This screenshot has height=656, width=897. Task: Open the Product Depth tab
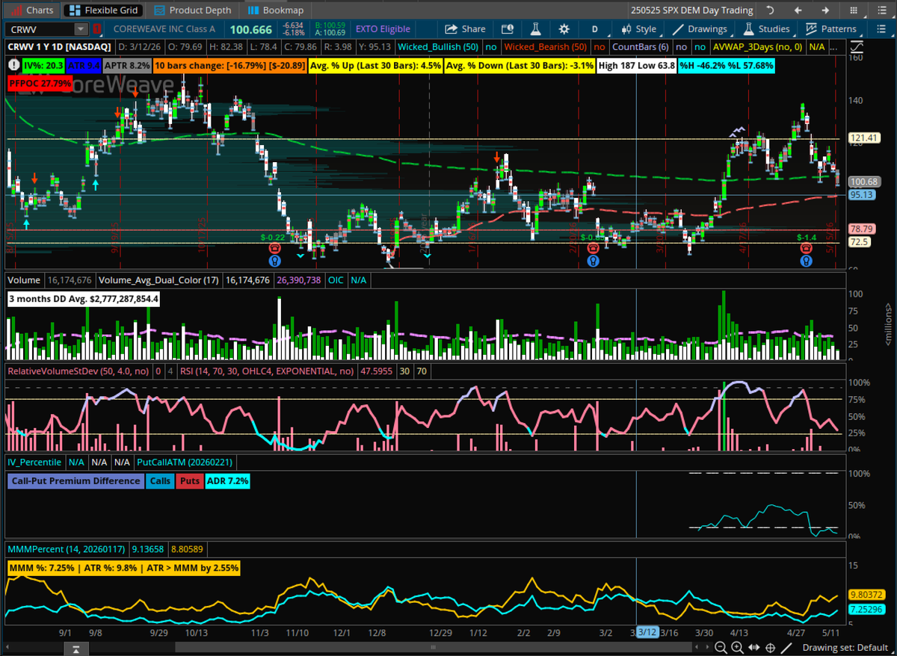[x=192, y=10]
